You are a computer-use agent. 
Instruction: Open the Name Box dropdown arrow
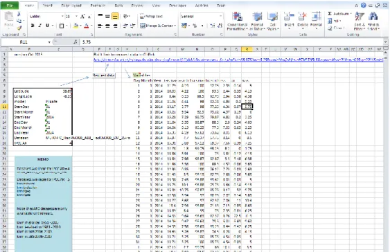[x=49, y=42]
